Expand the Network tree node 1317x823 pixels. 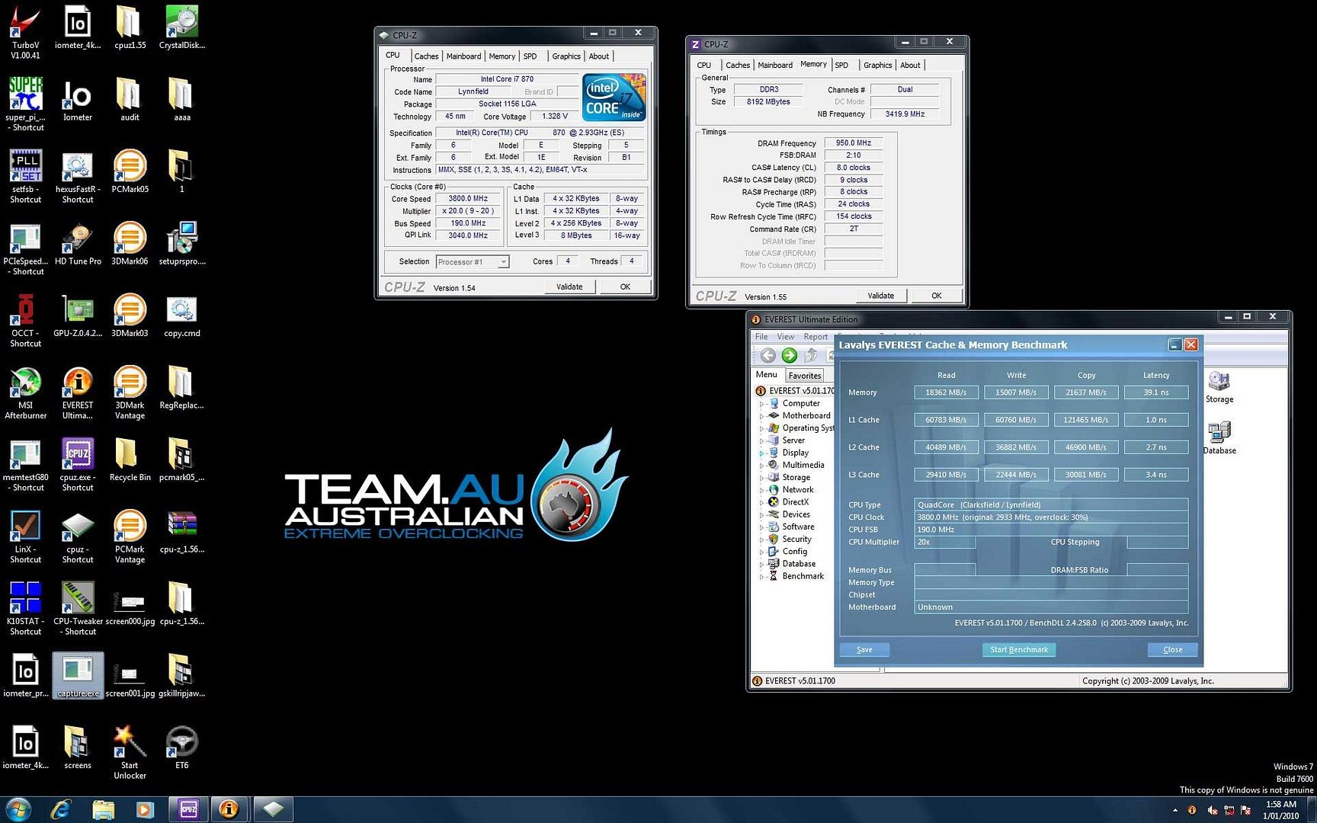[761, 490]
